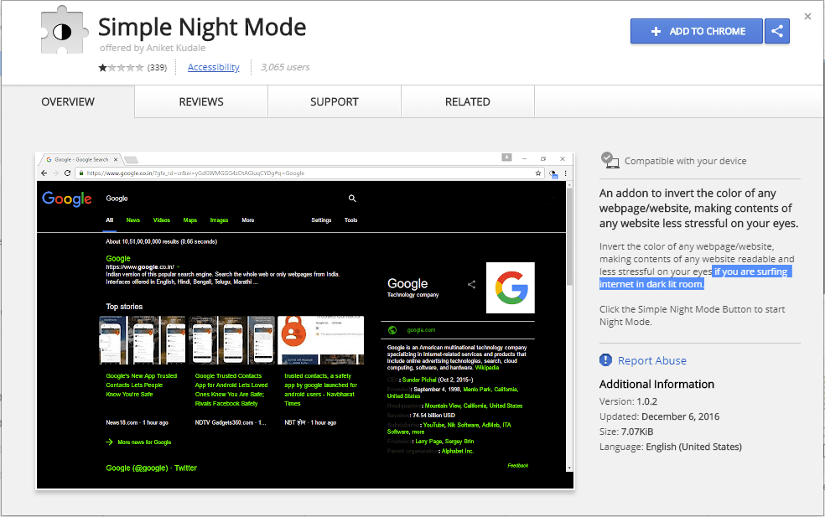Image resolution: width=825 pixels, height=517 pixels.
Task: Click the night mode screenshot preview
Action: 305,321
